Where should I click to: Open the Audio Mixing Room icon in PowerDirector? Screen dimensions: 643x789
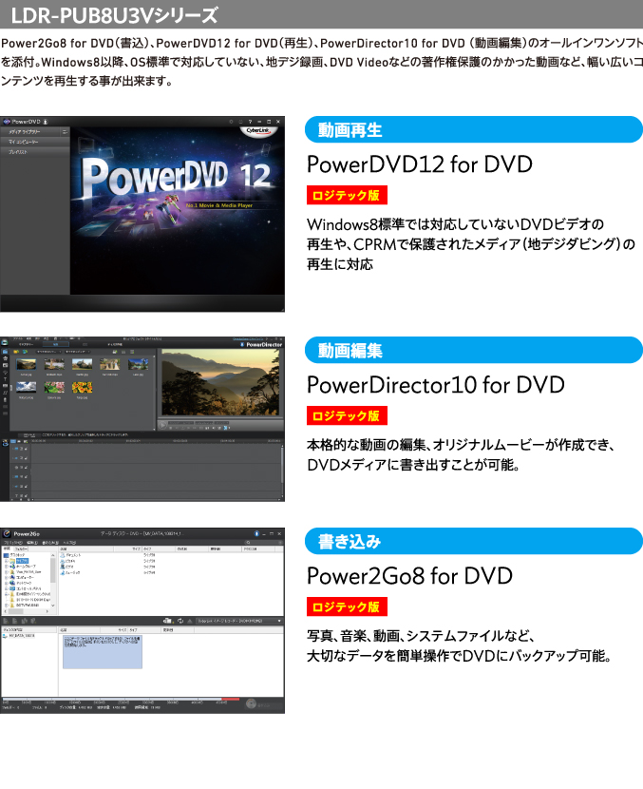click(x=5, y=393)
